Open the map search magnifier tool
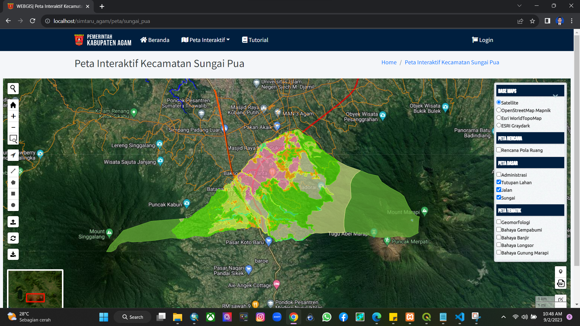 point(13,88)
